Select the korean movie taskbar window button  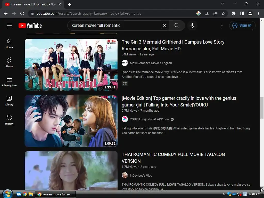[x=55, y=194]
